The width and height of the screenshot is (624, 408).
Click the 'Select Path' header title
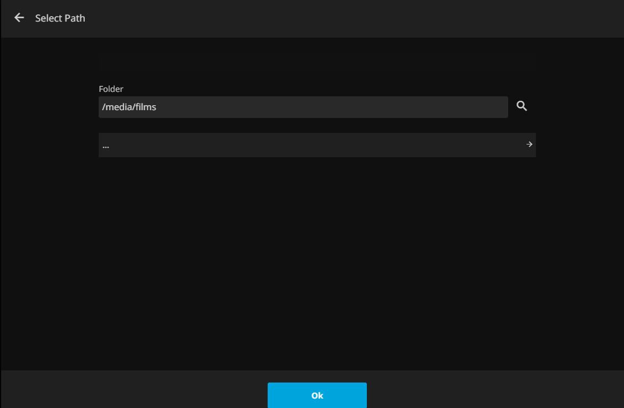pyautogui.click(x=60, y=18)
